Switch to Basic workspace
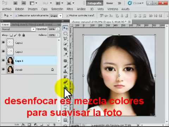Image resolution: width=169 pixels, height=127 pixels. click(110, 3)
